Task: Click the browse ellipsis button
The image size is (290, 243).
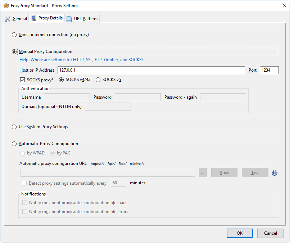Action: click(x=203, y=172)
